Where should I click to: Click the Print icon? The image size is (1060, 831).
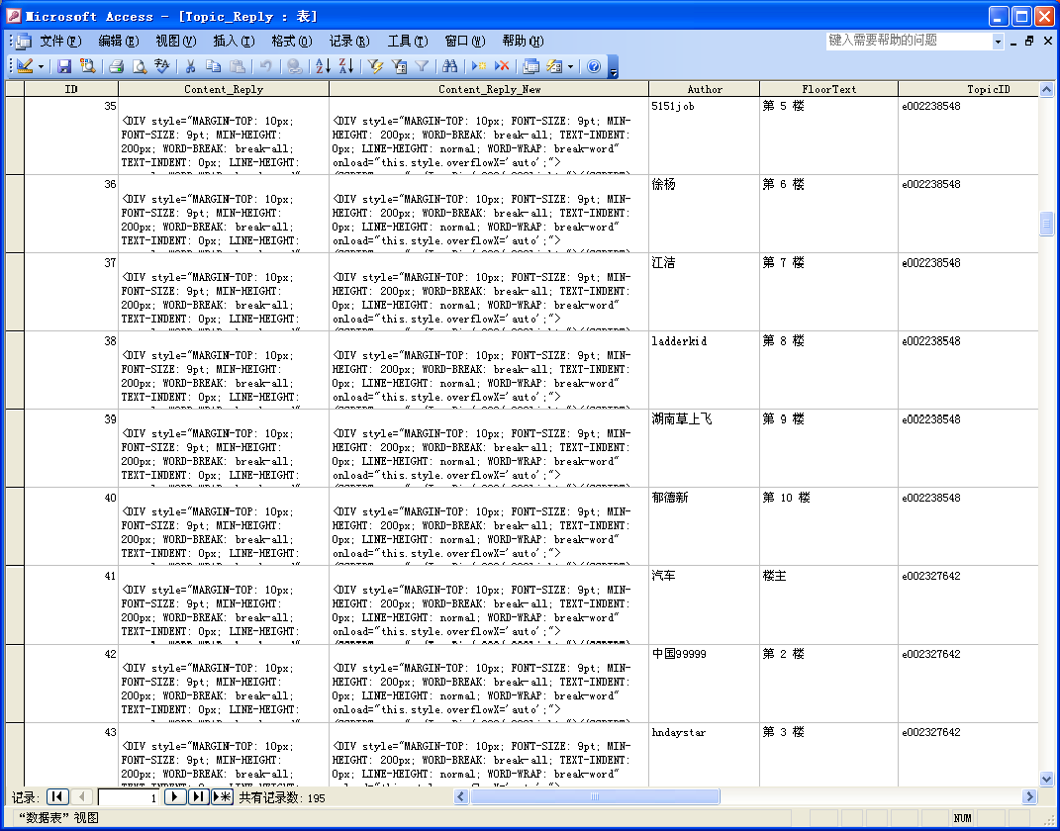[116, 66]
